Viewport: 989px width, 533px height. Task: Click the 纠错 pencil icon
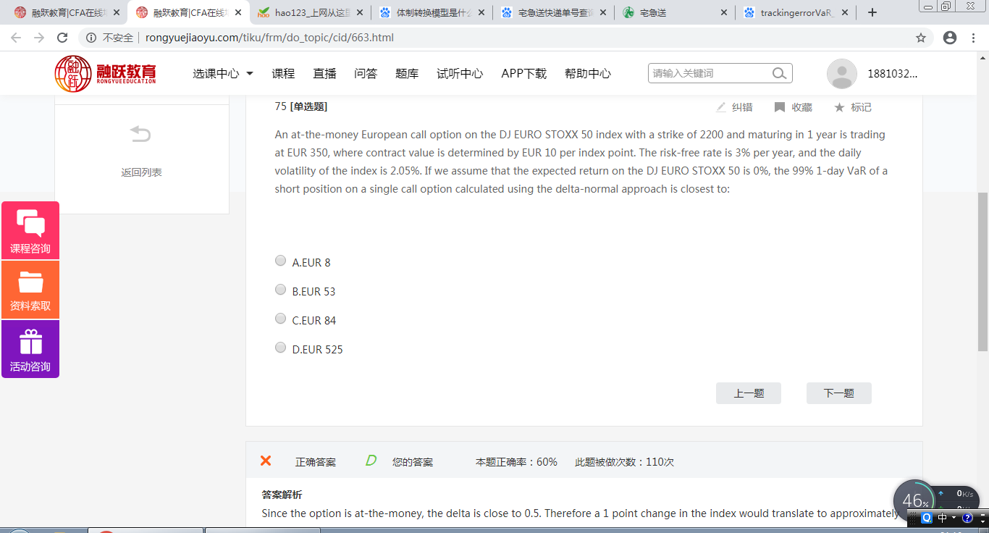721,107
